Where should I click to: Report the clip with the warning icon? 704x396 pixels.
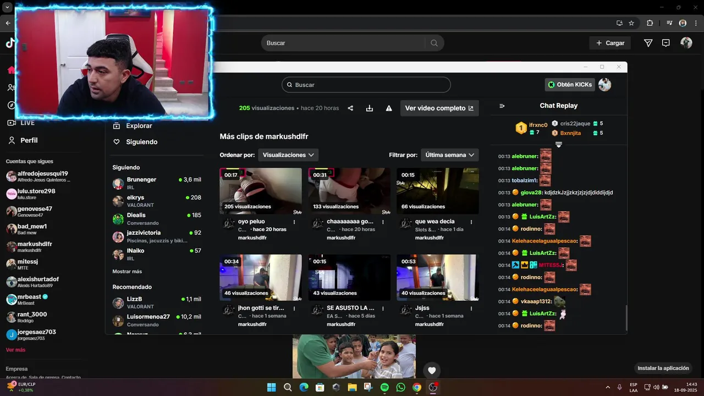coord(389,108)
